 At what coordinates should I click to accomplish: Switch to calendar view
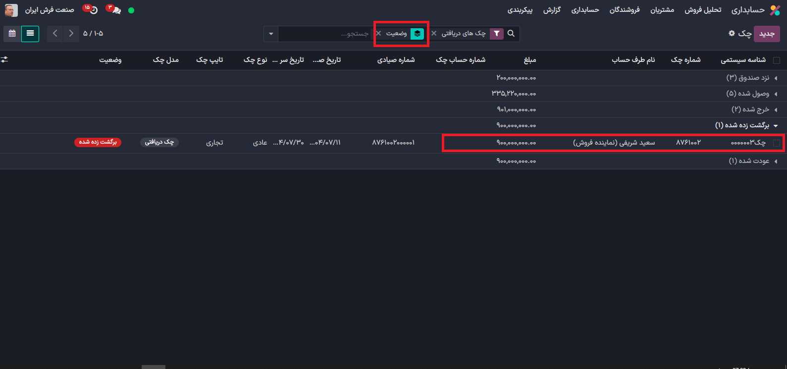click(12, 33)
